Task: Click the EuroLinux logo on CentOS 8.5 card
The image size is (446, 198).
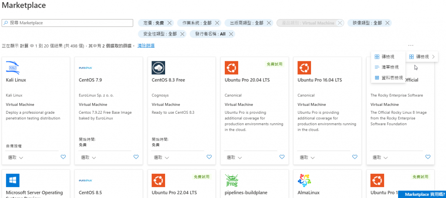Action: [85, 180]
